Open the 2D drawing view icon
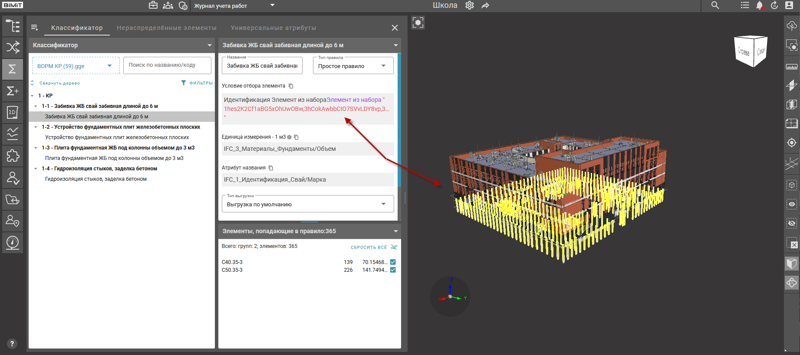Viewport: 800px width, 355px height. (13, 113)
